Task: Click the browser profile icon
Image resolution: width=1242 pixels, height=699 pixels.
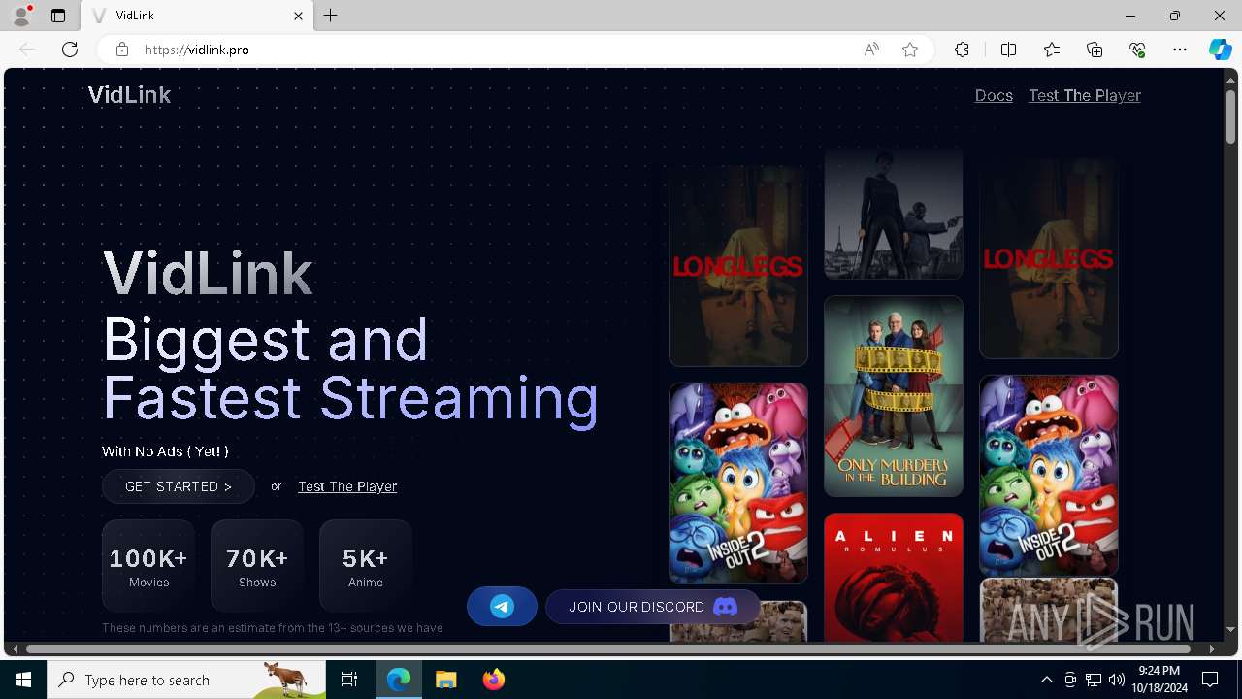Action: click(x=20, y=16)
